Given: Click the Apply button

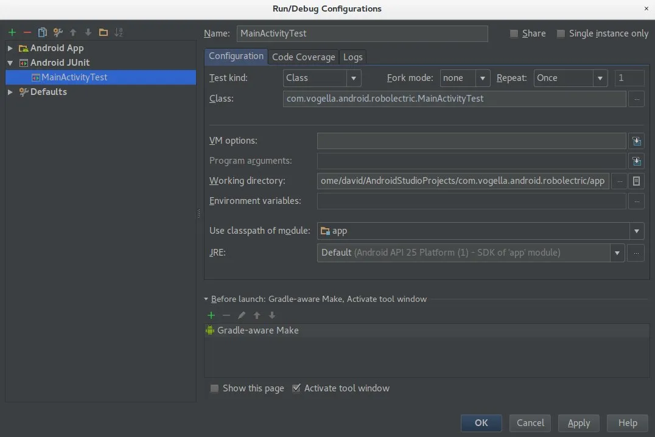Looking at the screenshot, I should tap(578, 423).
